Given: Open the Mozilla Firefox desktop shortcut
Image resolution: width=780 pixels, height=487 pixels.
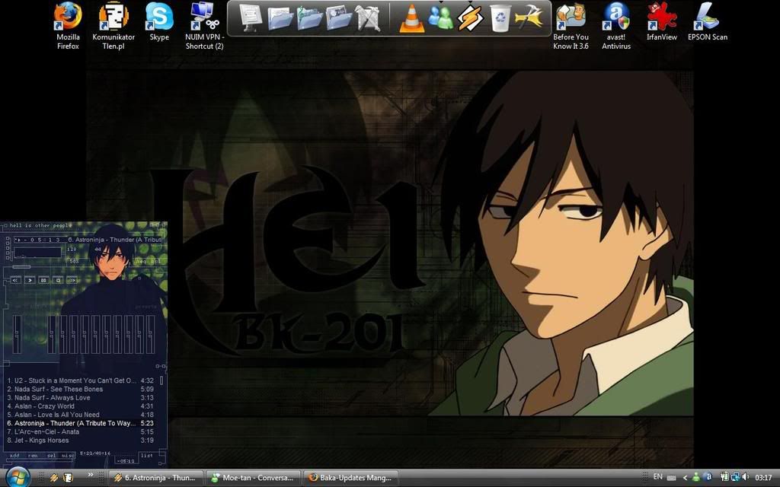Looking at the screenshot, I should click(x=68, y=26).
